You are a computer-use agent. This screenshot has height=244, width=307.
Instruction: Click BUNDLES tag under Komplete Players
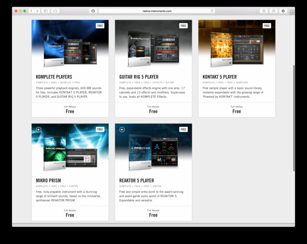tap(66, 83)
